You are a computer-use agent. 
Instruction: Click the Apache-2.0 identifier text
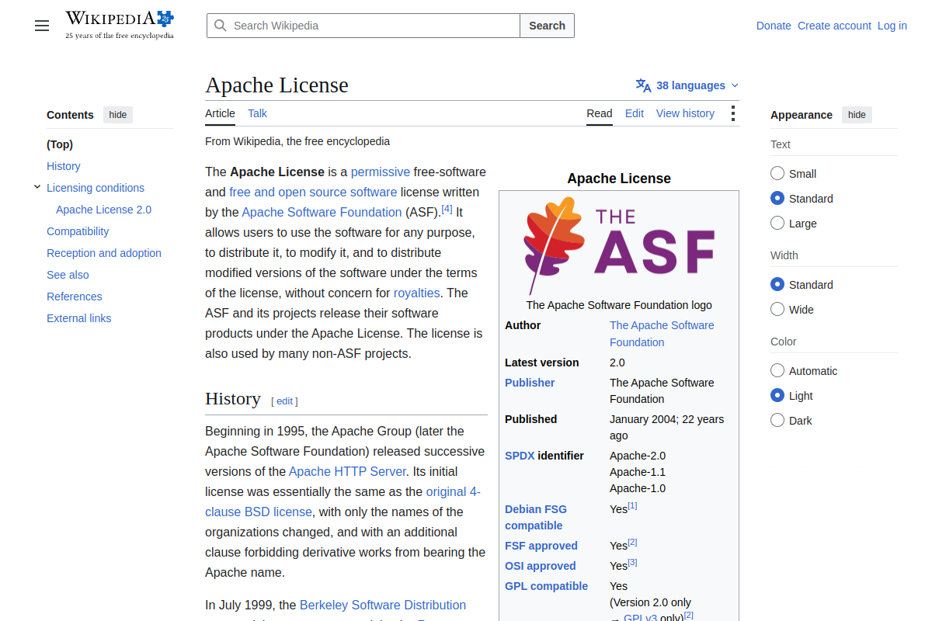pos(638,456)
